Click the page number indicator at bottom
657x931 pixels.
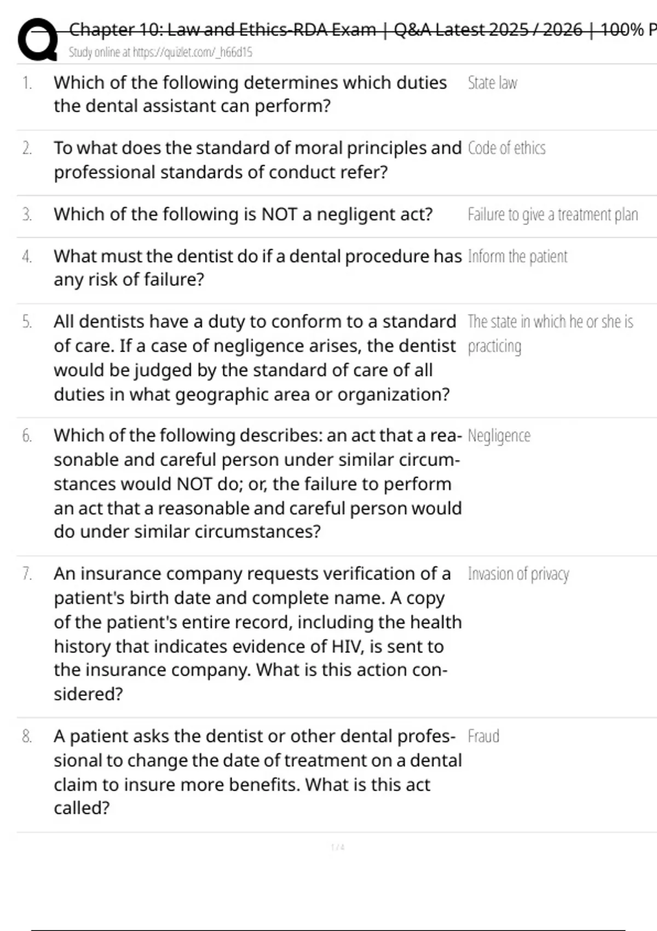pos(338,847)
